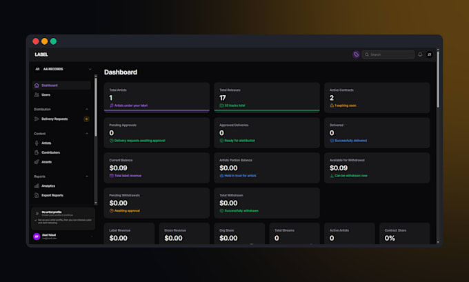Open the No artist profile notice card

(63, 219)
